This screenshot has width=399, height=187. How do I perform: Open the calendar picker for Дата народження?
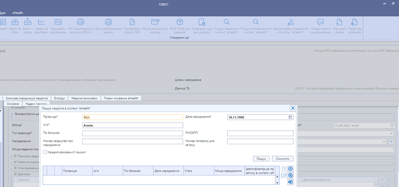point(290,117)
